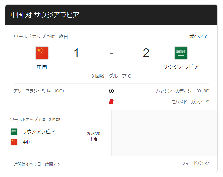223x177 pixels.
Task: Click the goal ball icon
Action: [x=111, y=91]
